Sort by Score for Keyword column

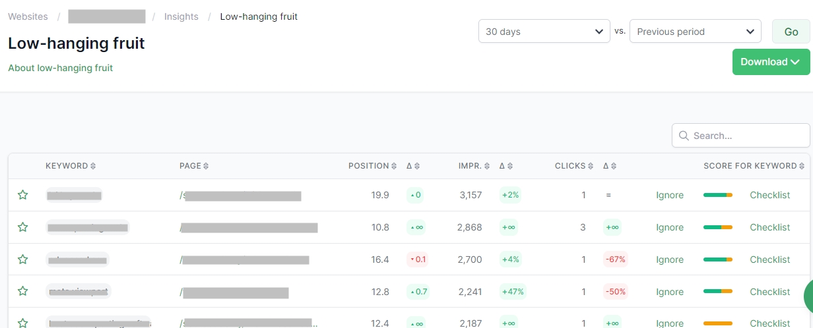pos(754,166)
